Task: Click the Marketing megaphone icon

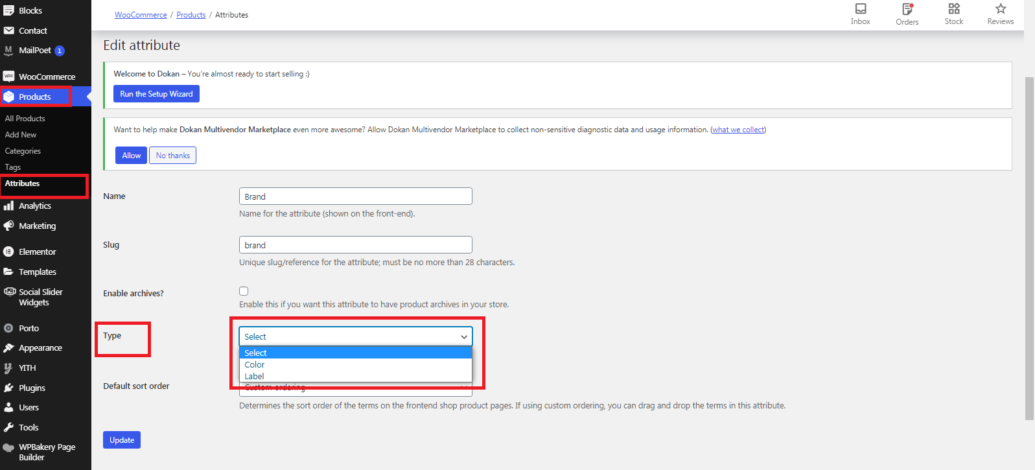Action: point(8,226)
